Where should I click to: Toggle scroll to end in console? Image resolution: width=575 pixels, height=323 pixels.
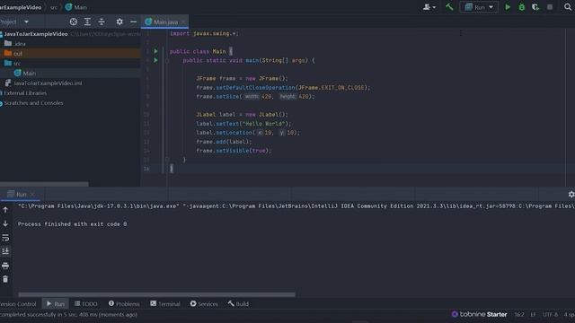[5, 251]
